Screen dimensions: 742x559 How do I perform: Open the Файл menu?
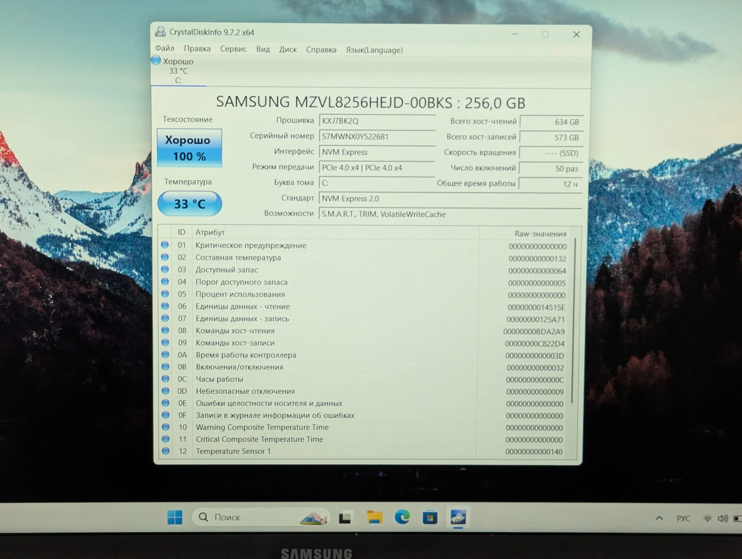165,48
